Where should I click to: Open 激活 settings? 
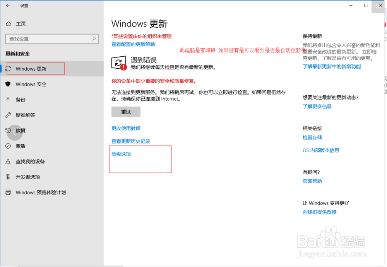pyautogui.click(x=52, y=146)
